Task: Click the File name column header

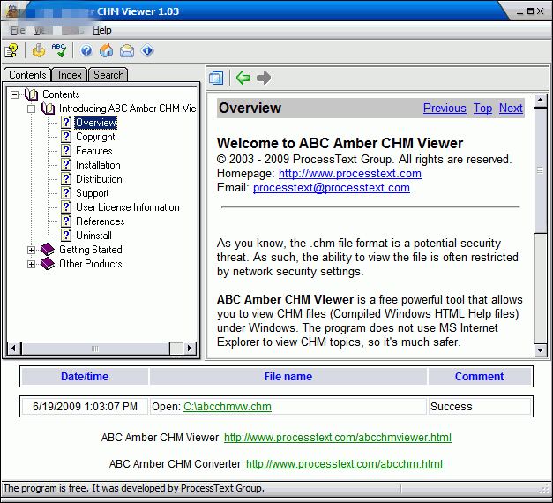Action: [288, 377]
